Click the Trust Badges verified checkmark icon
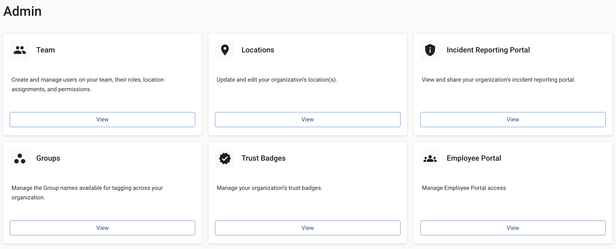 point(225,158)
